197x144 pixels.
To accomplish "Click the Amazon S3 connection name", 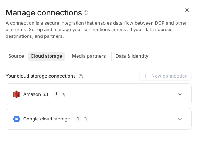I will (35, 94).
